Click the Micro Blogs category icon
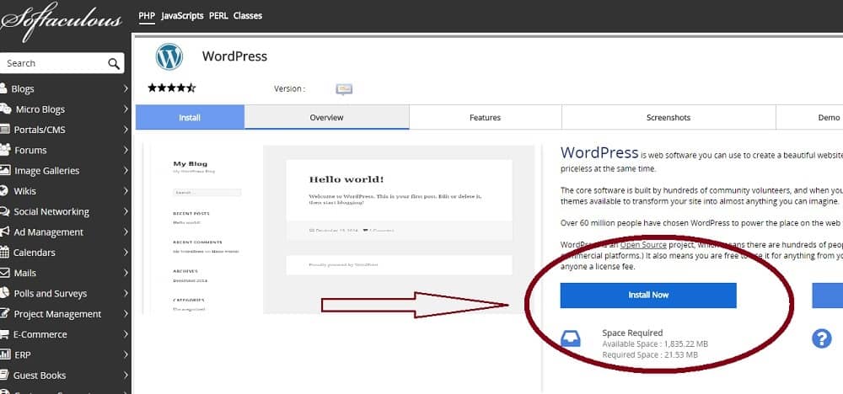This screenshot has width=843, height=394. point(5,109)
